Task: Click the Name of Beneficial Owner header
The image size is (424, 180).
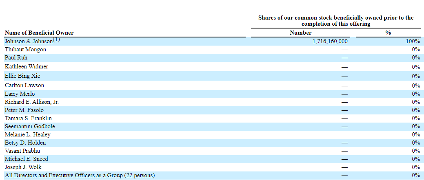Action: [x=39, y=33]
